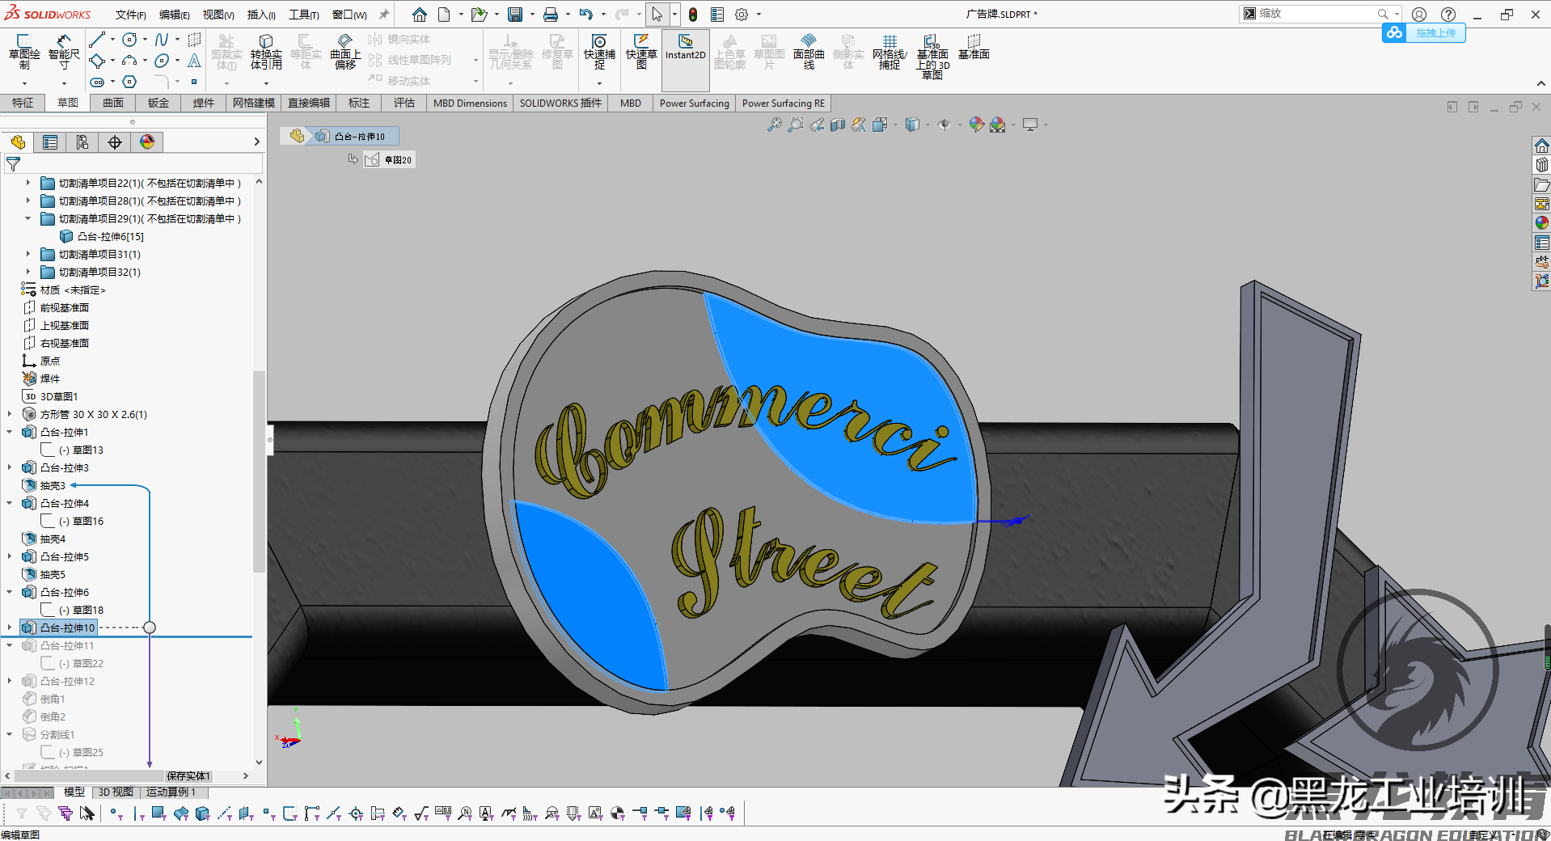Image resolution: width=1551 pixels, height=841 pixels.
Task: Open the ConfigurationManager tab icon
Action: [x=82, y=142]
